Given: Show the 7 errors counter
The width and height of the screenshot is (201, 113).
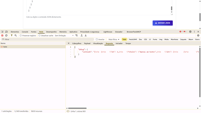Looking at the screenshot, I should point(181,32).
